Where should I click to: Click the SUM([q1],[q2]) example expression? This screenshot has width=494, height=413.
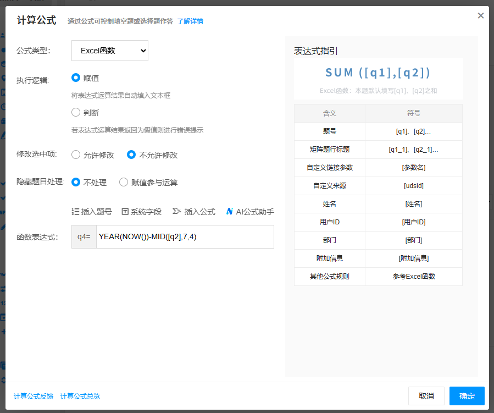click(x=378, y=73)
